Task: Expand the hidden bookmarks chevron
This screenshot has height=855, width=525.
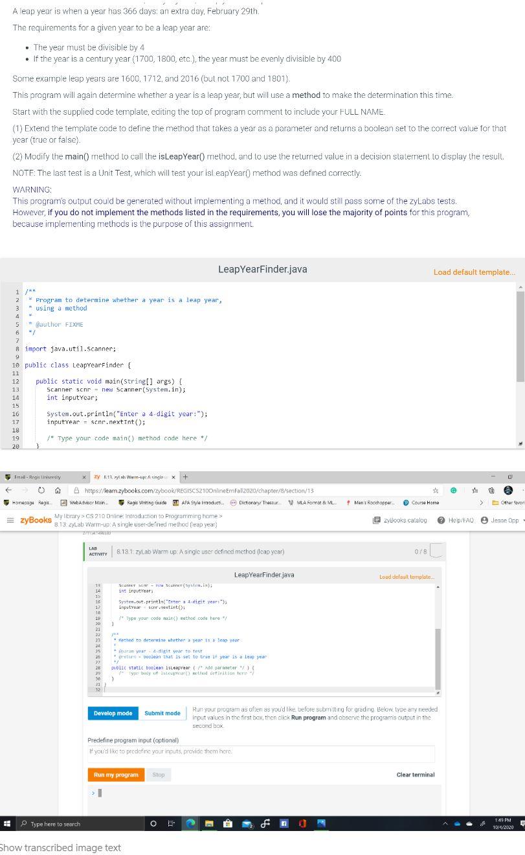Action: (x=481, y=502)
